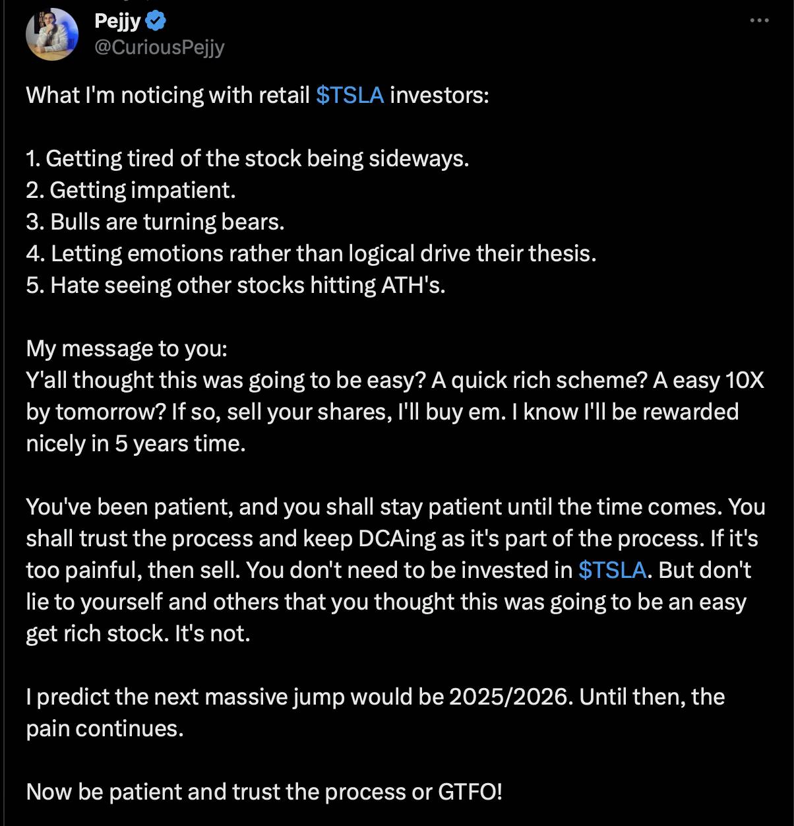Open the three-dot more options menu
The width and height of the screenshot is (794, 826).
coord(759,20)
